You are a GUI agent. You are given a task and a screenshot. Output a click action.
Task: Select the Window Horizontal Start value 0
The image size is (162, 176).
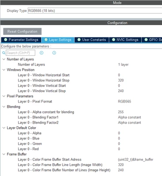coord(119,75)
